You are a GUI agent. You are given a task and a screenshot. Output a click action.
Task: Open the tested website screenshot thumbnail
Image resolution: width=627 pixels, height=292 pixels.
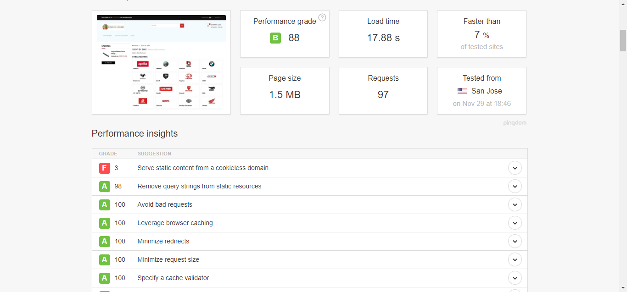coord(161,62)
